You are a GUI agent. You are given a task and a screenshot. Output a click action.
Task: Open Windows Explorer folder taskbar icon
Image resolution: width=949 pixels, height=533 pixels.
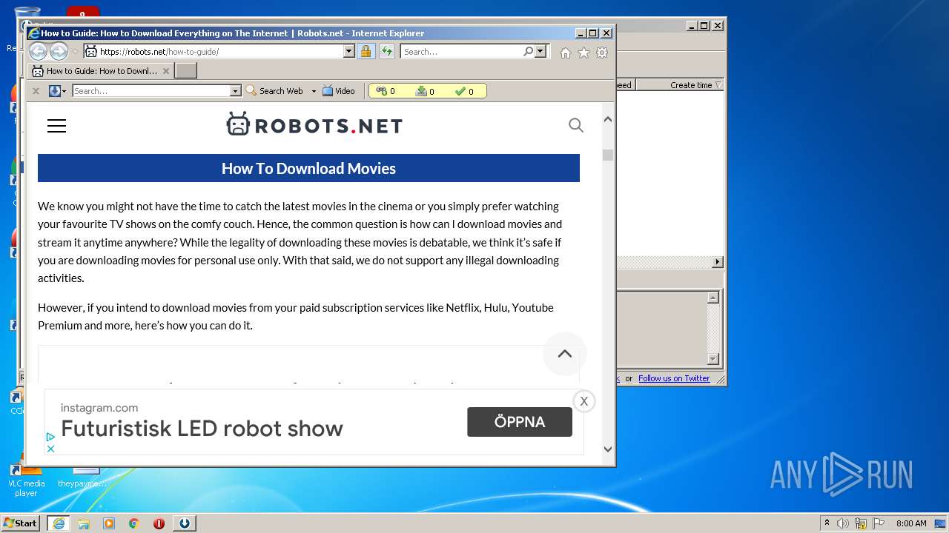coord(84,523)
